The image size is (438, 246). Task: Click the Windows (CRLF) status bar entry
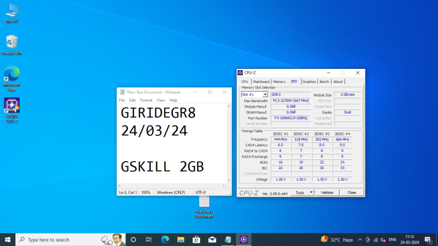(171, 192)
